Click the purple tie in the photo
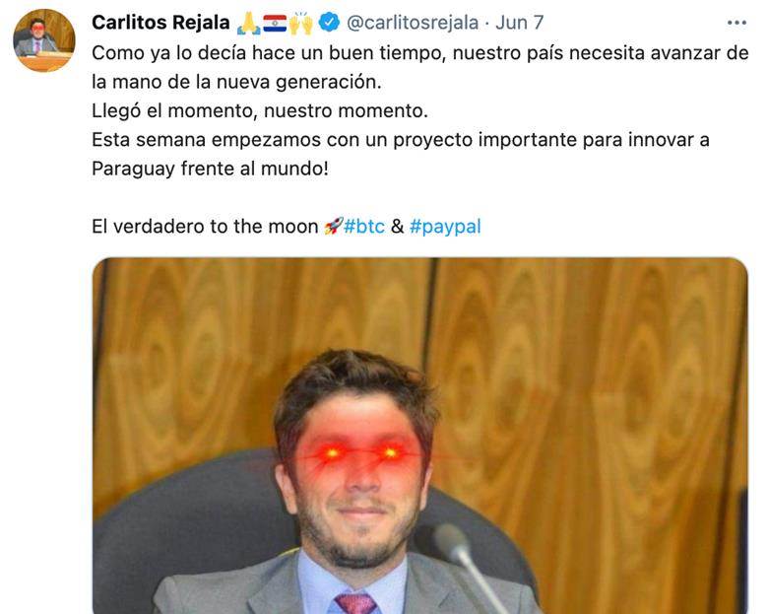 (356, 603)
